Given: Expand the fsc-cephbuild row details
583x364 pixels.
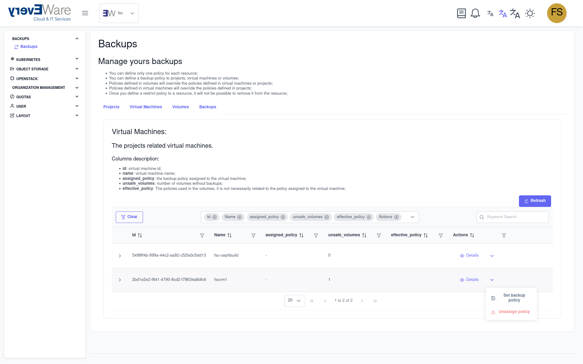Looking at the screenshot, I should click(120, 256).
